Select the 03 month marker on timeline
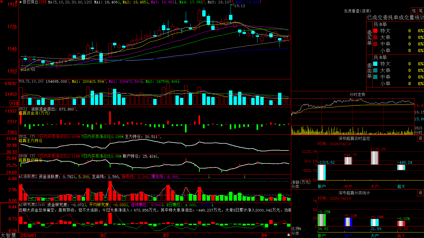 (166, 235)
